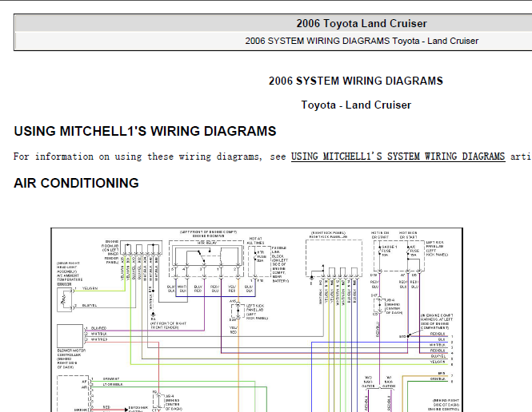Select the centered '2006 SYSTEM WIRING DIAGRAMS' heading
Image resolution: width=532 pixels, height=412 pixels.
tap(355, 81)
